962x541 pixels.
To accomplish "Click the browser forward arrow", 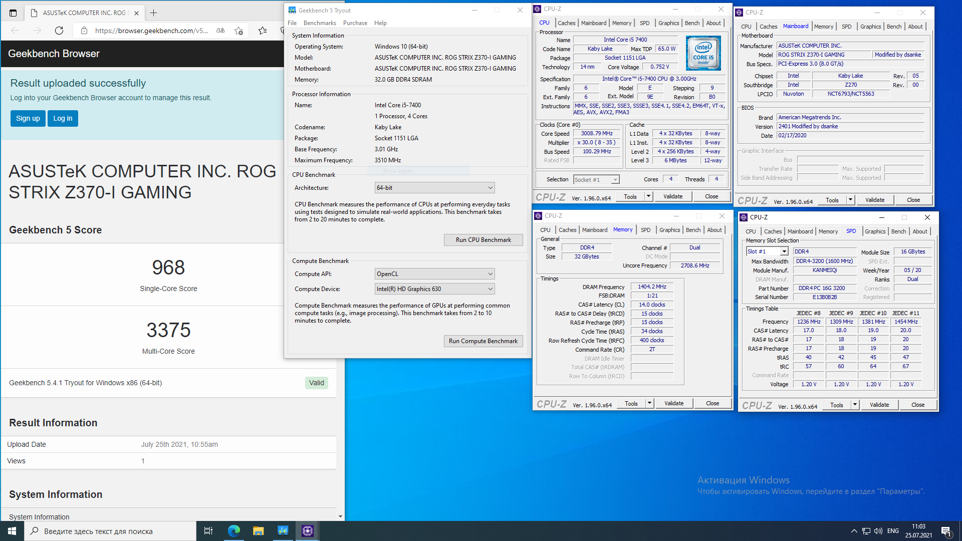I will point(37,31).
